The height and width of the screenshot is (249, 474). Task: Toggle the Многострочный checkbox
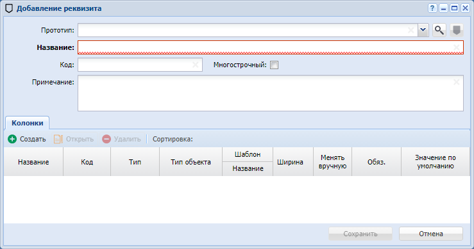click(x=274, y=65)
